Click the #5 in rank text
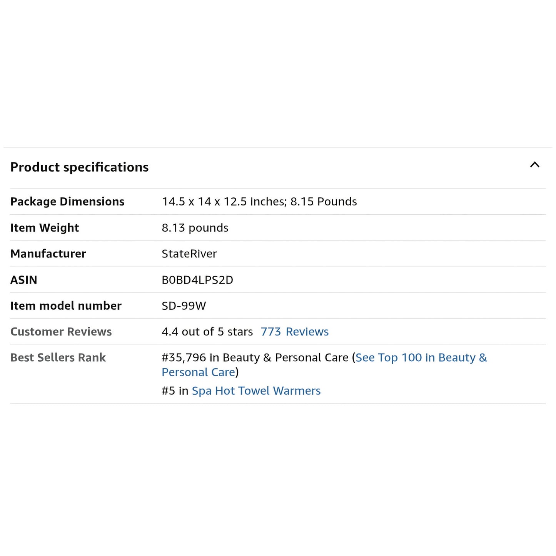 (x=175, y=391)
